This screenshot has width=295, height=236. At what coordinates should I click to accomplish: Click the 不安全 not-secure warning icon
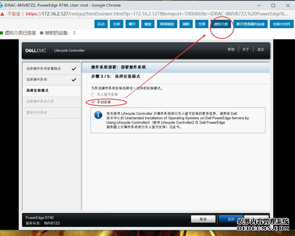click(x=2, y=14)
